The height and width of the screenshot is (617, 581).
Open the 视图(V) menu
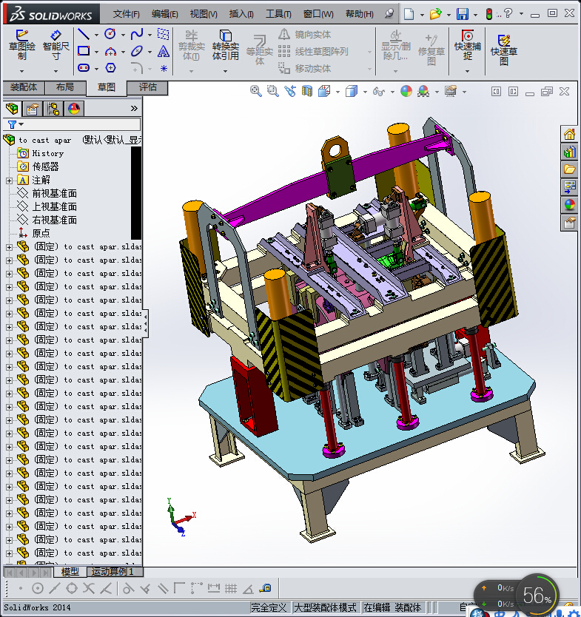point(204,14)
